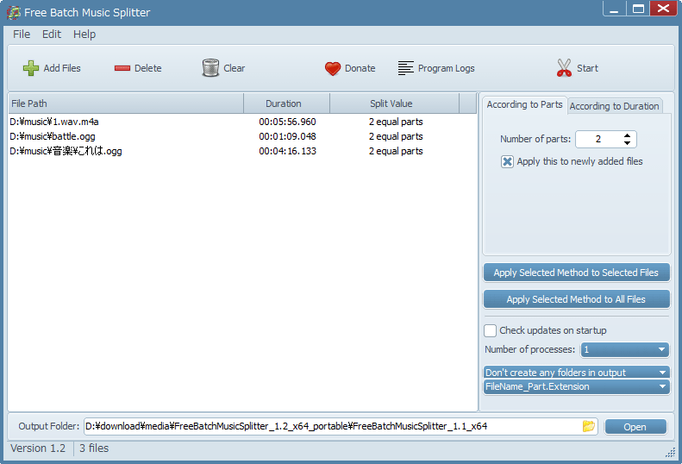The image size is (682, 464).
Task: Click the Start label in toolbar
Action: (587, 68)
